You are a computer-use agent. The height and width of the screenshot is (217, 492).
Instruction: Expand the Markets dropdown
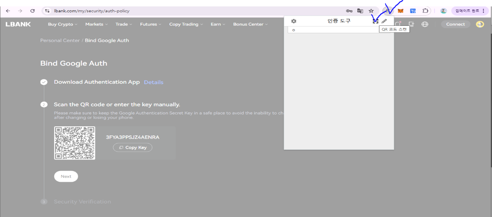[96, 24]
